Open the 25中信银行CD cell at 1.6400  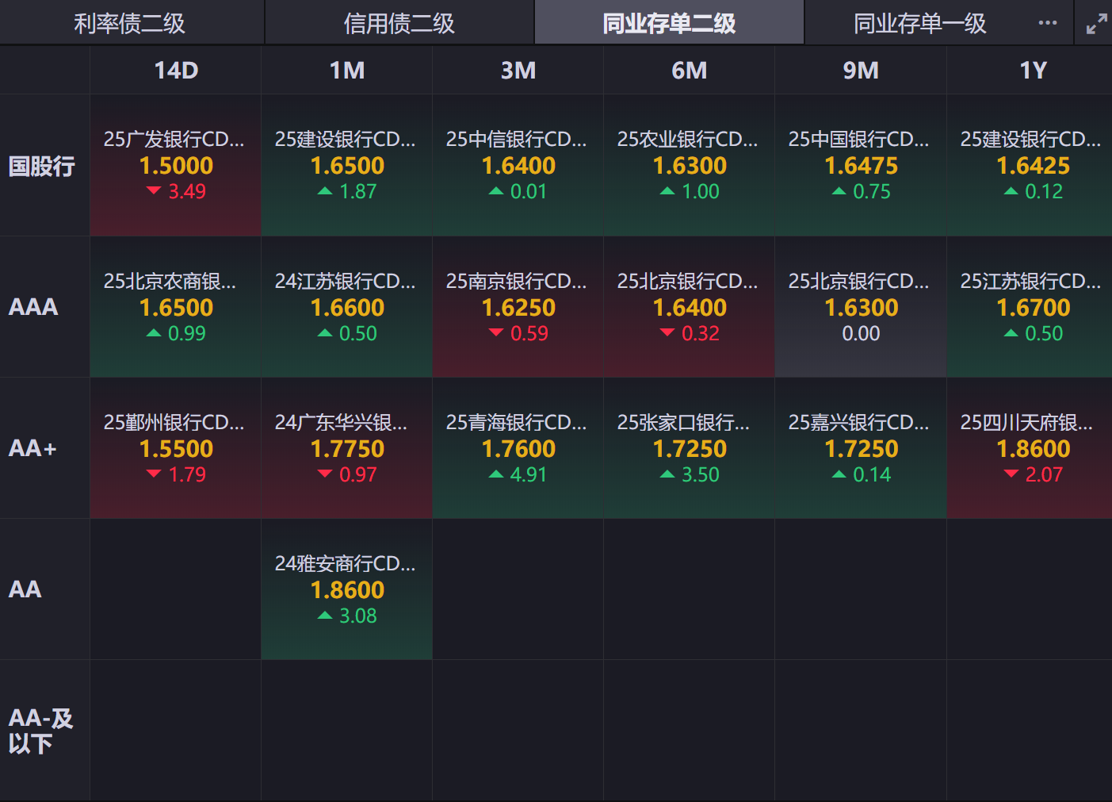tap(518, 166)
